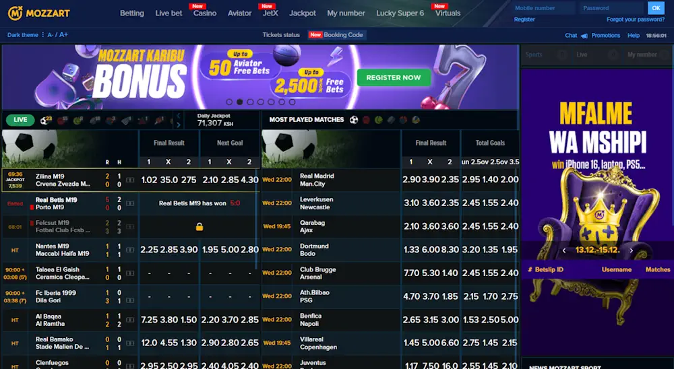The image size is (674, 369).
Task: Click the OK login button
Action: pyautogui.click(x=656, y=8)
